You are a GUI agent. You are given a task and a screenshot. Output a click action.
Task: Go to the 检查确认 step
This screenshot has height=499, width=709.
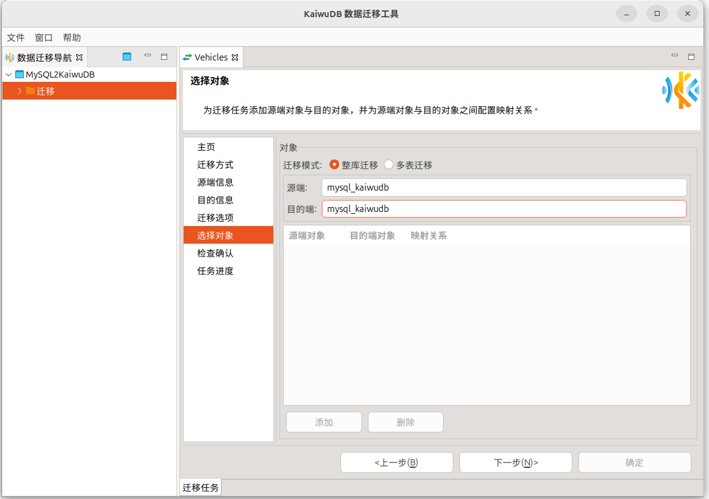[215, 253]
